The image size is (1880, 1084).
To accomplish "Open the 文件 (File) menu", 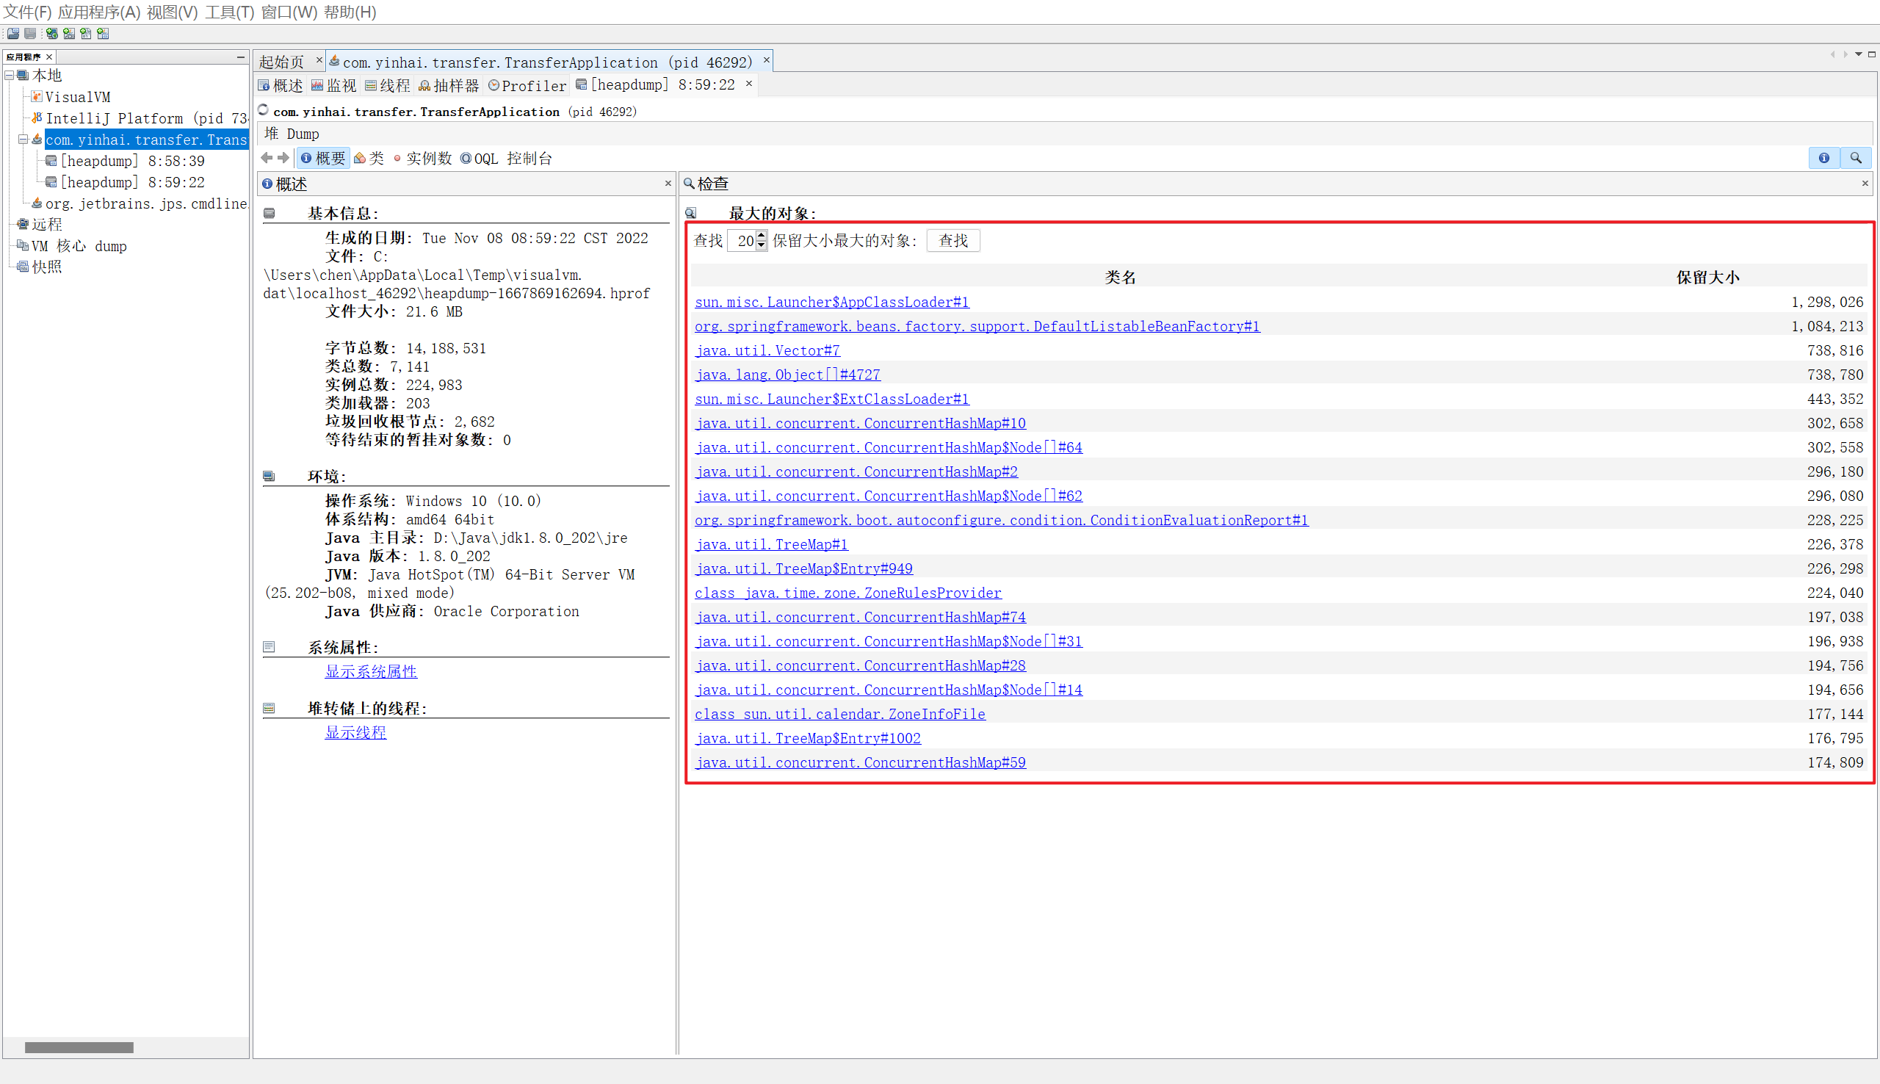I will 27,12.
